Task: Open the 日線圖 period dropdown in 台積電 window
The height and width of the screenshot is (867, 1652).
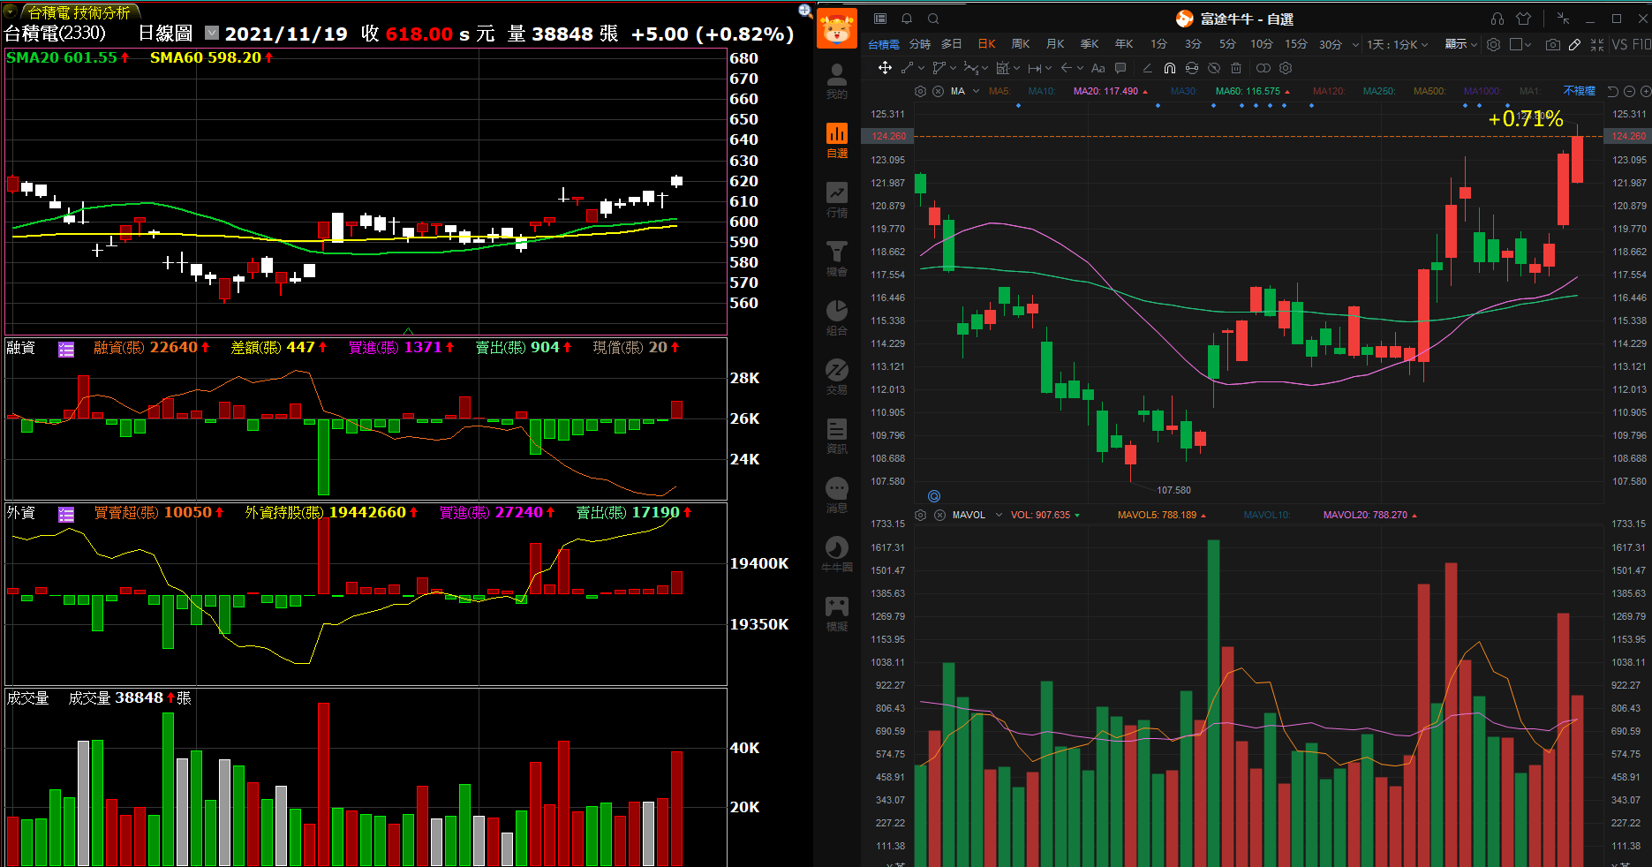Action: pos(212,33)
